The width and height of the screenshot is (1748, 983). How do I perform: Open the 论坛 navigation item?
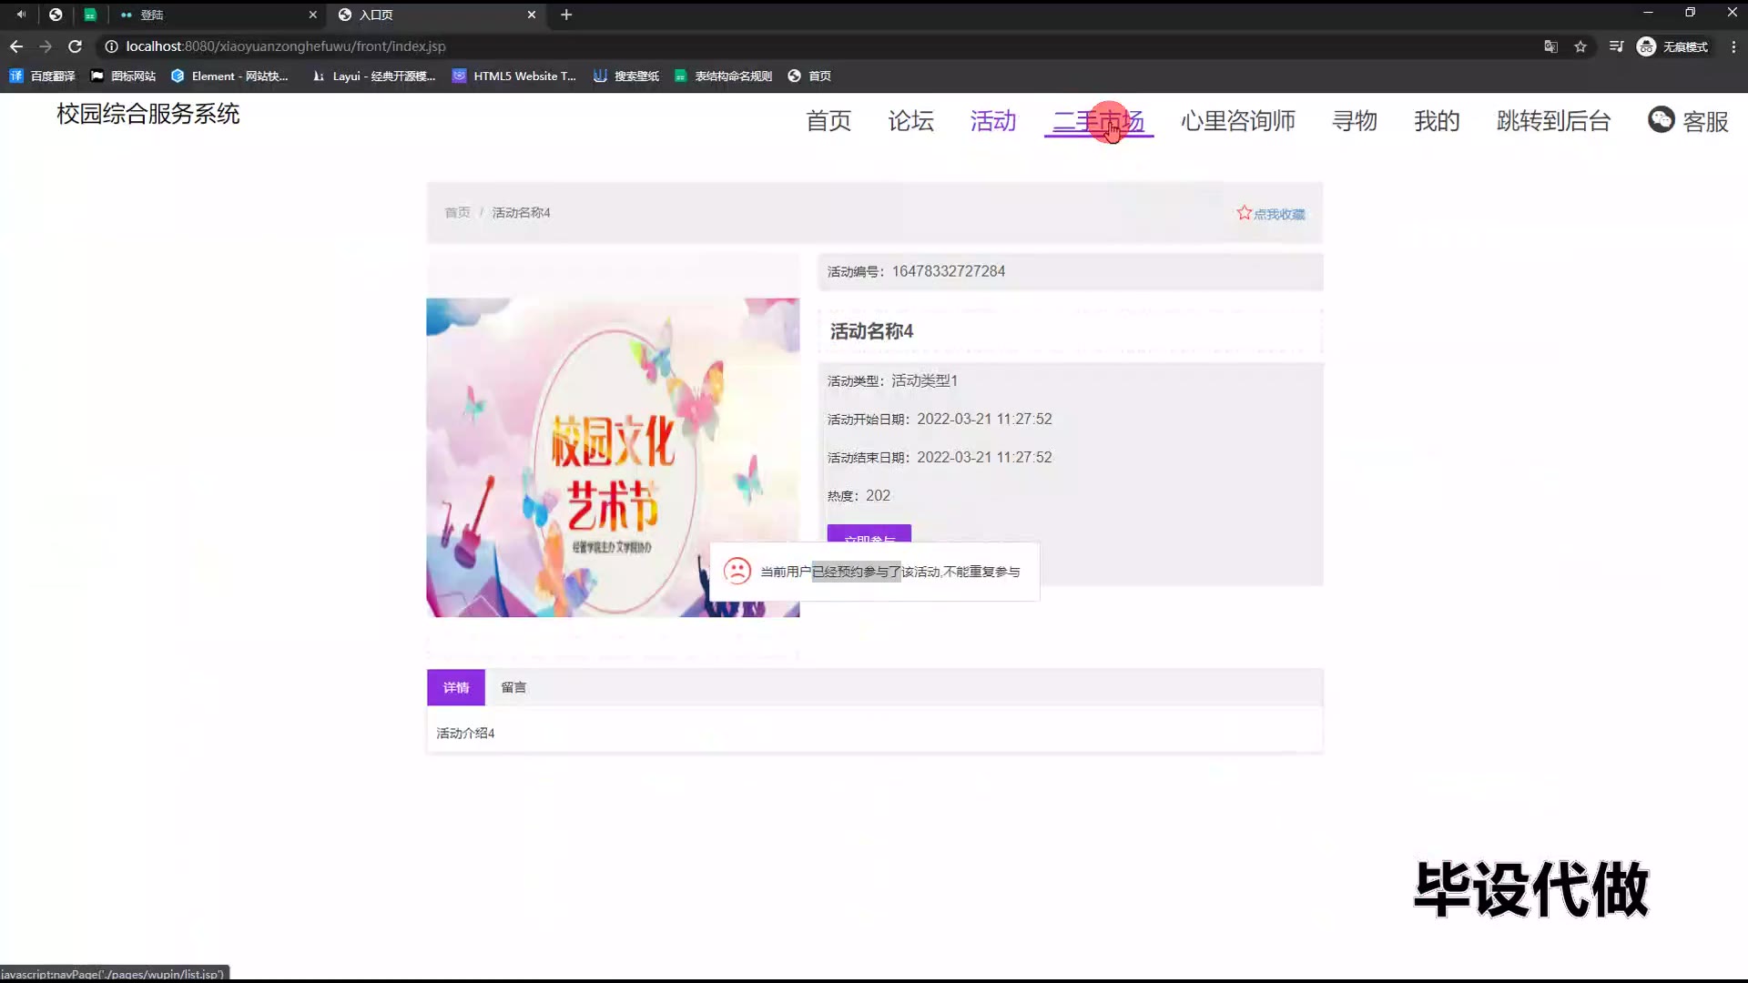[910, 121]
